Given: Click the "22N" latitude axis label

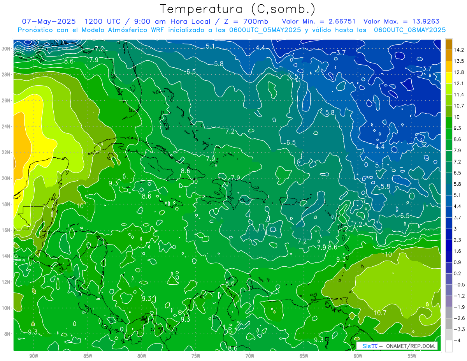Looking at the screenshot, I should click(x=6, y=152).
